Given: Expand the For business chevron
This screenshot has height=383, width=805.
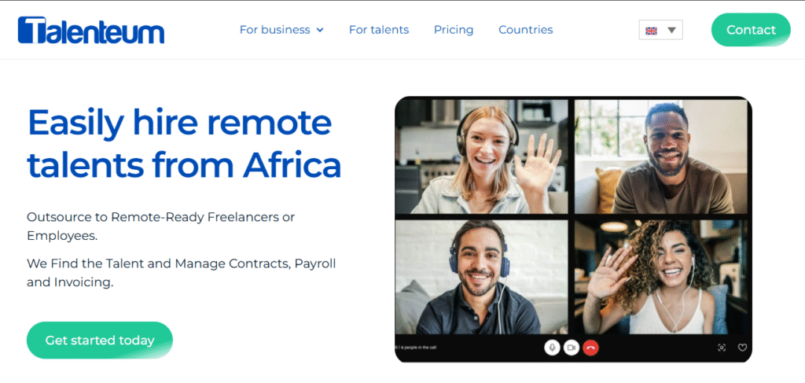Looking at the screenshot, I should (320, 30).
